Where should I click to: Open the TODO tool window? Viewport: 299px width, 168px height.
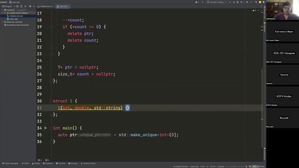(x=25, y=163)
